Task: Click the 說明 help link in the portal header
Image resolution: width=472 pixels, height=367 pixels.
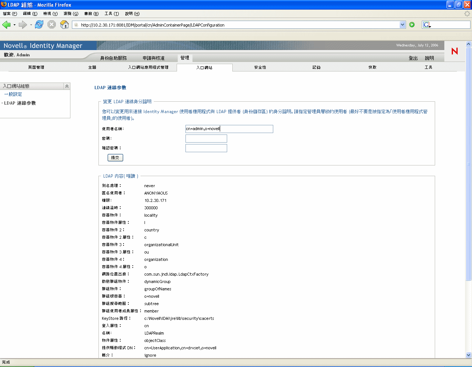Action: pos(429,58)
